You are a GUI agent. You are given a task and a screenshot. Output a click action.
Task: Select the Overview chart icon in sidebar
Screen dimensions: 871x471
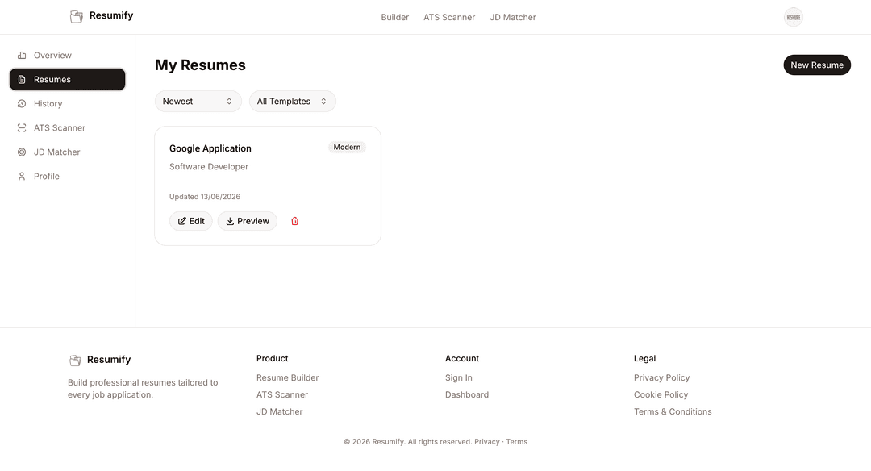pos(22,55)
